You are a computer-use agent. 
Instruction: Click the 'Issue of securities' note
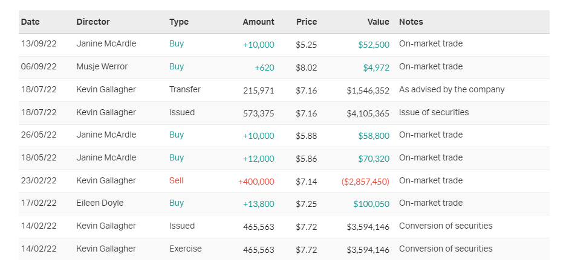click(x=434, y=112)
